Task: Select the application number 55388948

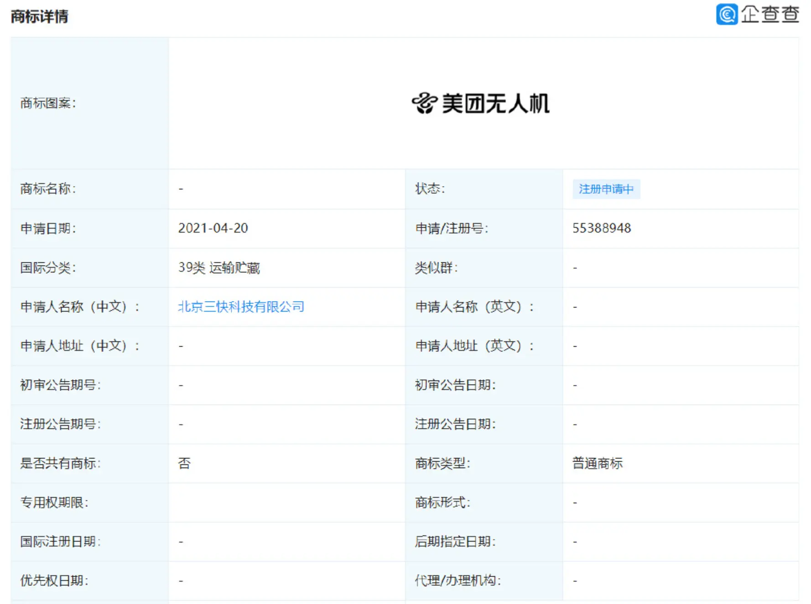Action: click(601, 228)
